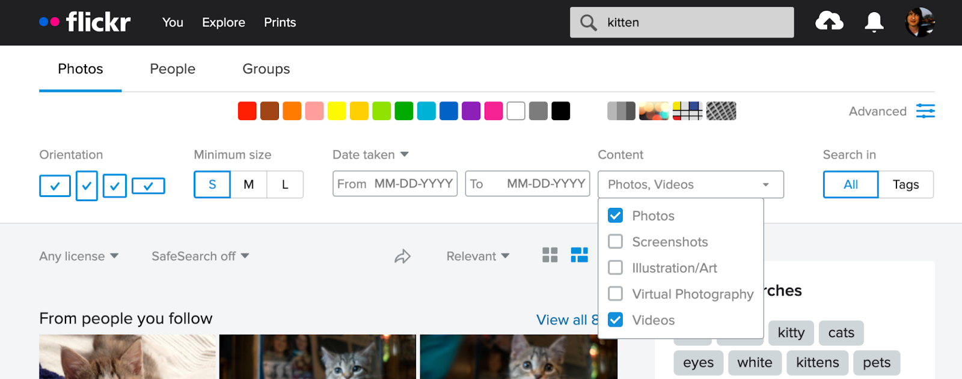Click the kittens related search tag
The image size is (962, 379).
817,363
